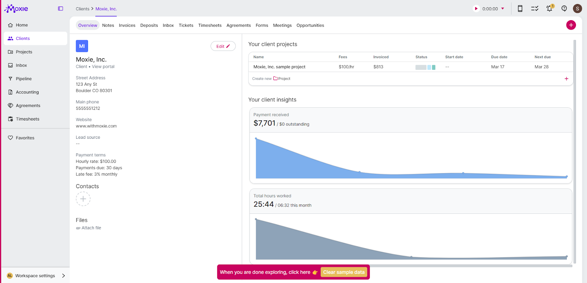Click the www.withmoxie.com website text
Viewport: 587px width, 283px height.
pos(96,126)
